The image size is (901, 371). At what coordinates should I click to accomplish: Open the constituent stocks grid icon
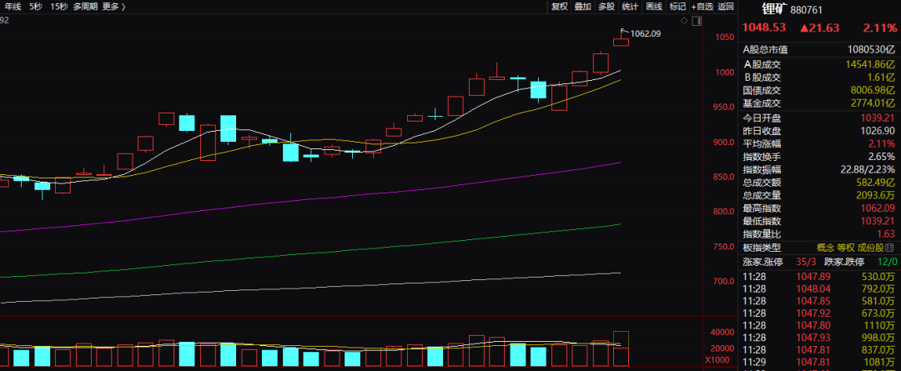[x=894, y=248]
